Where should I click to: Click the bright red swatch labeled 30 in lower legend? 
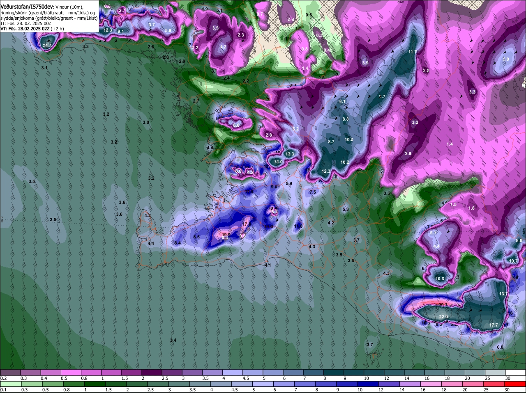[515, 384]
